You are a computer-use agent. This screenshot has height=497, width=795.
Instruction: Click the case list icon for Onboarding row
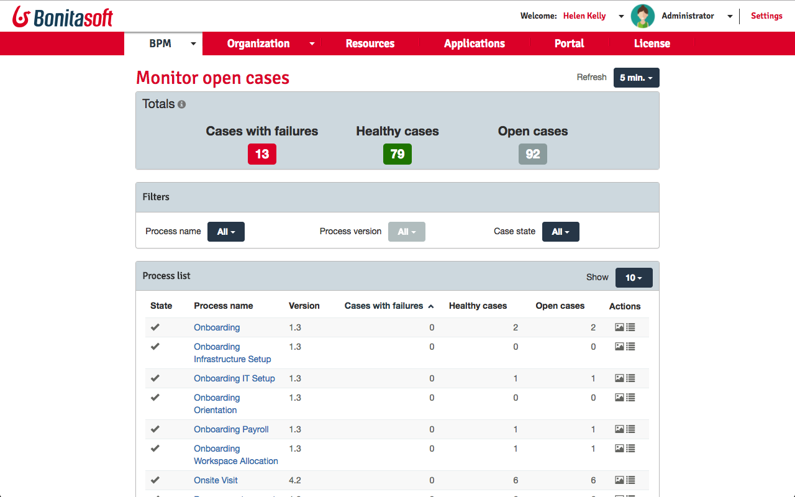coord(631,327)
